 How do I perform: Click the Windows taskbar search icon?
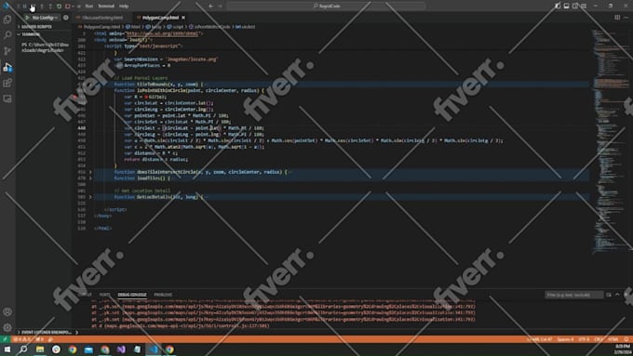tap(23, 349)
